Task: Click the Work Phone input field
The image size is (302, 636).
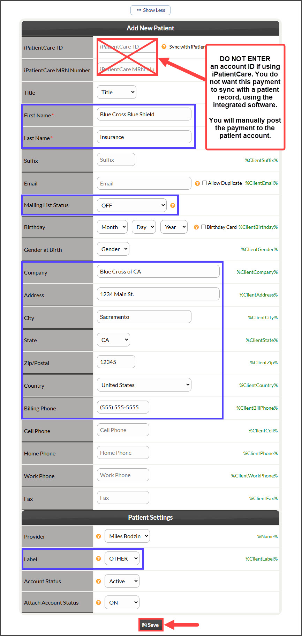Action: click(x=123, y=475)
